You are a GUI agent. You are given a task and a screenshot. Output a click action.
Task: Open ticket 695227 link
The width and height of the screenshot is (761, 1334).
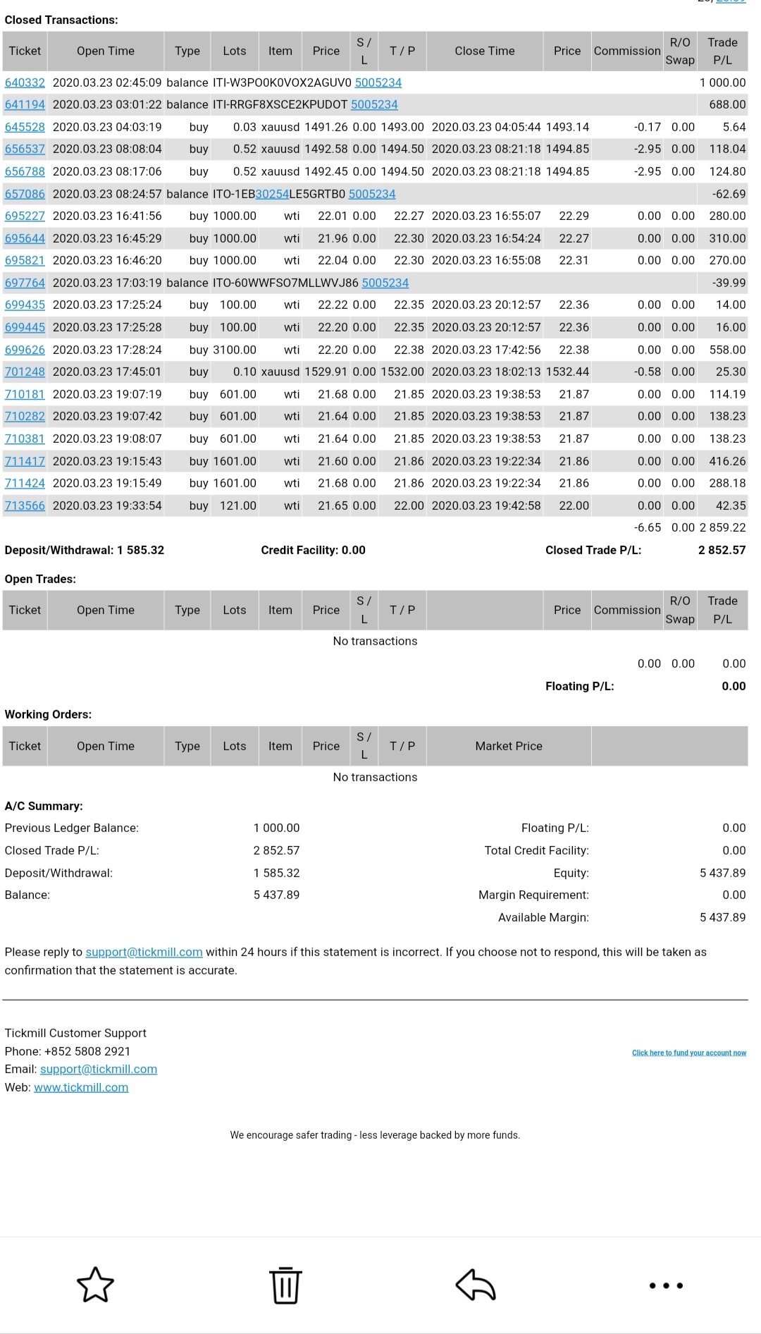coord(25,216)
